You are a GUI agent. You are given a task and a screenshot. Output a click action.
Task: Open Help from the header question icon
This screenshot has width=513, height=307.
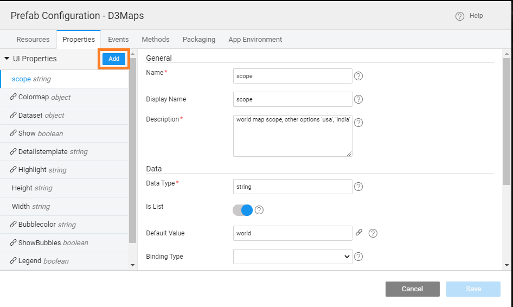tap(460, 16)
